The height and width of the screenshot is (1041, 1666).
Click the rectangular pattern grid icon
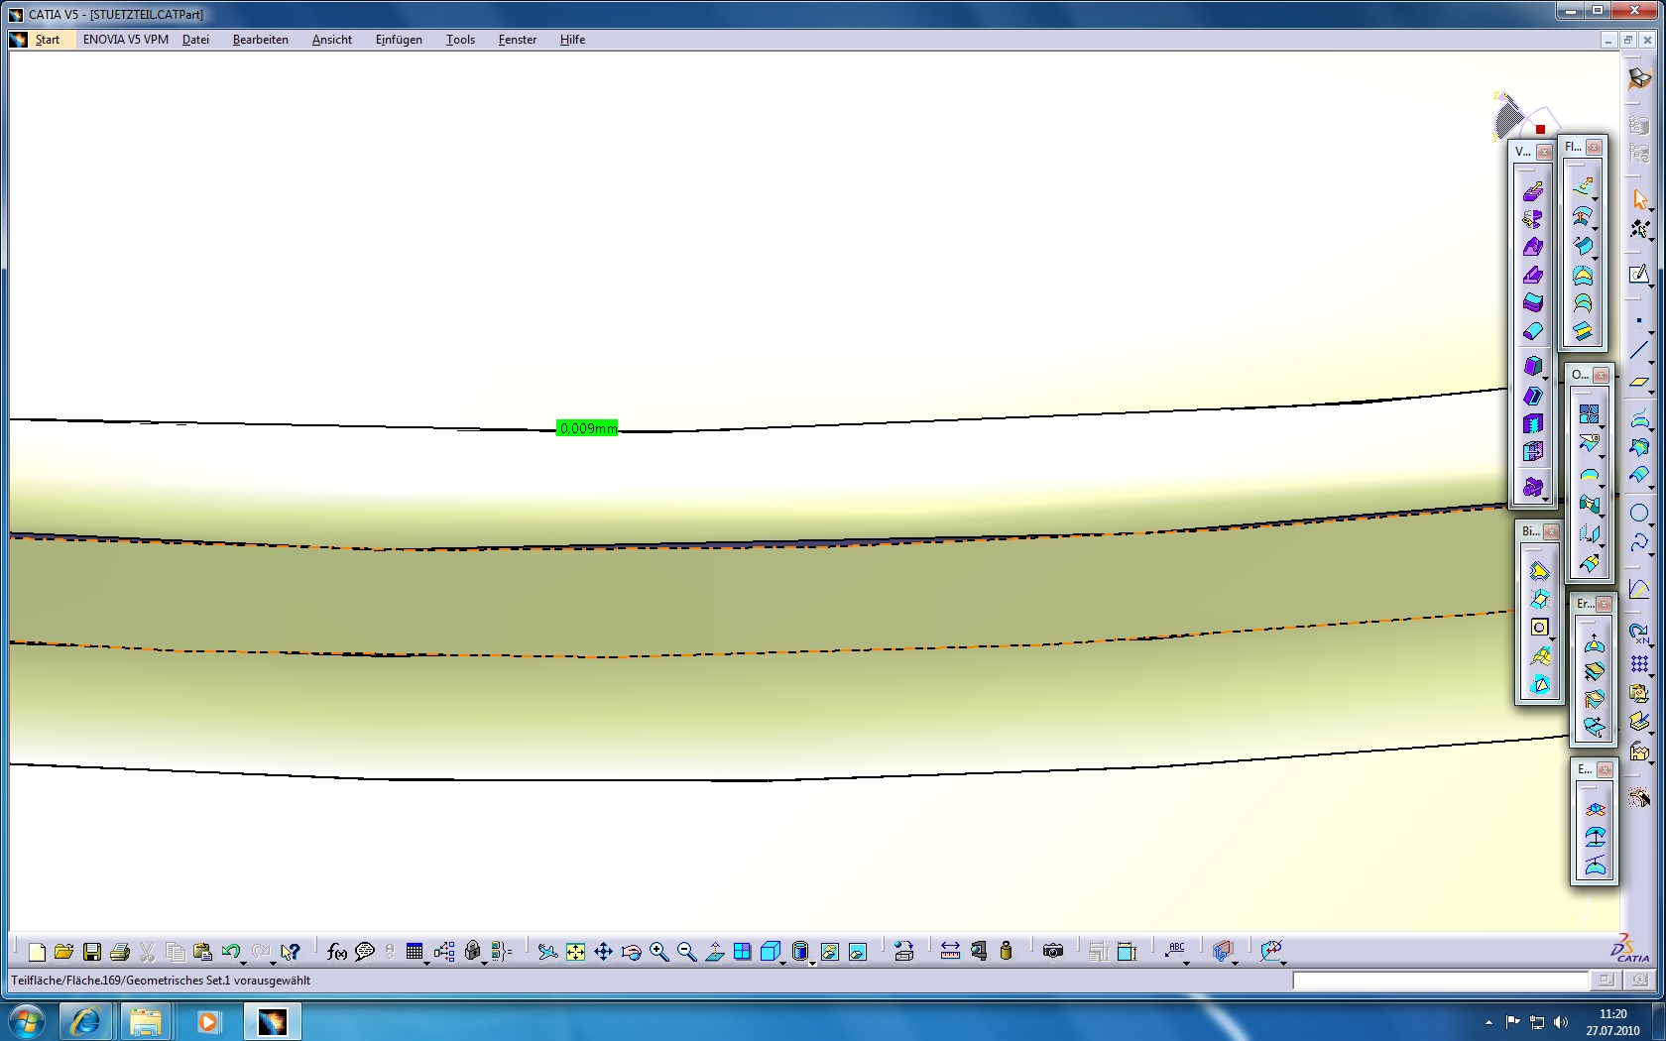click(x=1639, y=664)
